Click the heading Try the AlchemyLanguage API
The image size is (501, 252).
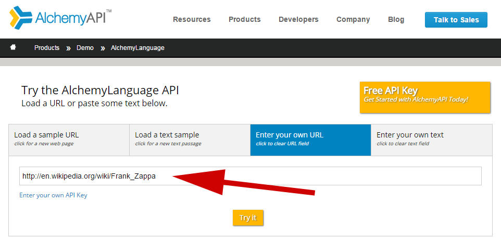100,90
